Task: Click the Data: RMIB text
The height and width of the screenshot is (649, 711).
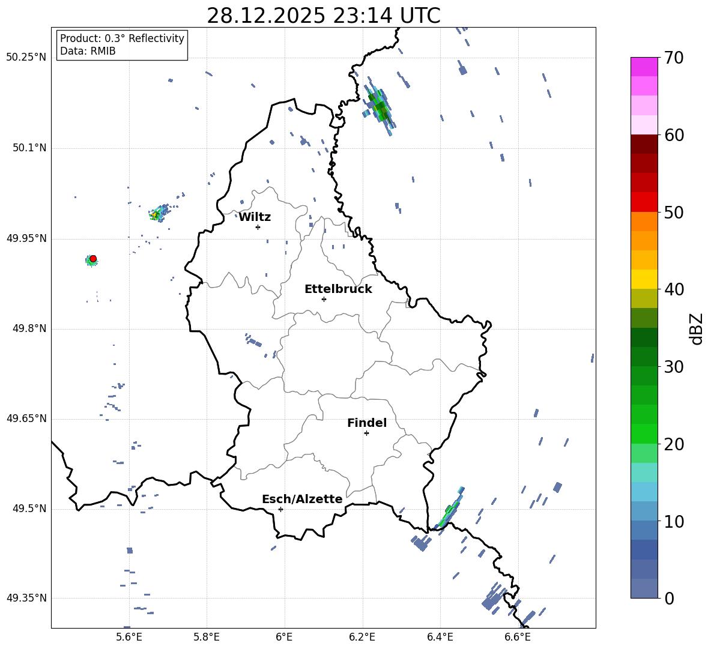Action: coord(88,51)
